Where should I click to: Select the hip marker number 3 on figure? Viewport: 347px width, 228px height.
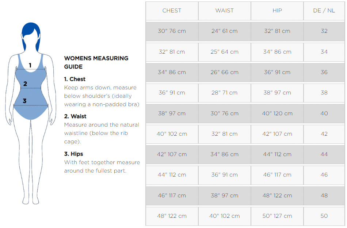coord(24,101)
